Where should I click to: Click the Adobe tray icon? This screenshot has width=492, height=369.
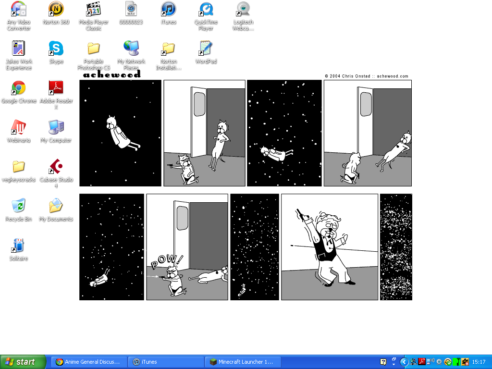(422, 362)
